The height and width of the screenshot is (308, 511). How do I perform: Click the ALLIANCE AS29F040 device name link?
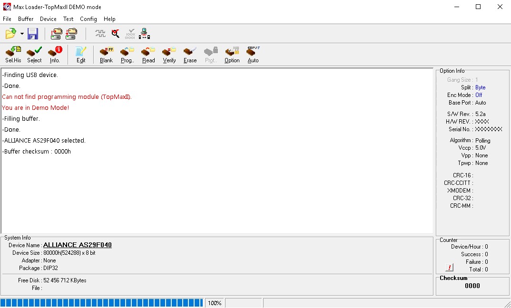tap(78, 245)
